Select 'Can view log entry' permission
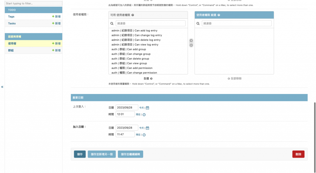 [148, 45]
